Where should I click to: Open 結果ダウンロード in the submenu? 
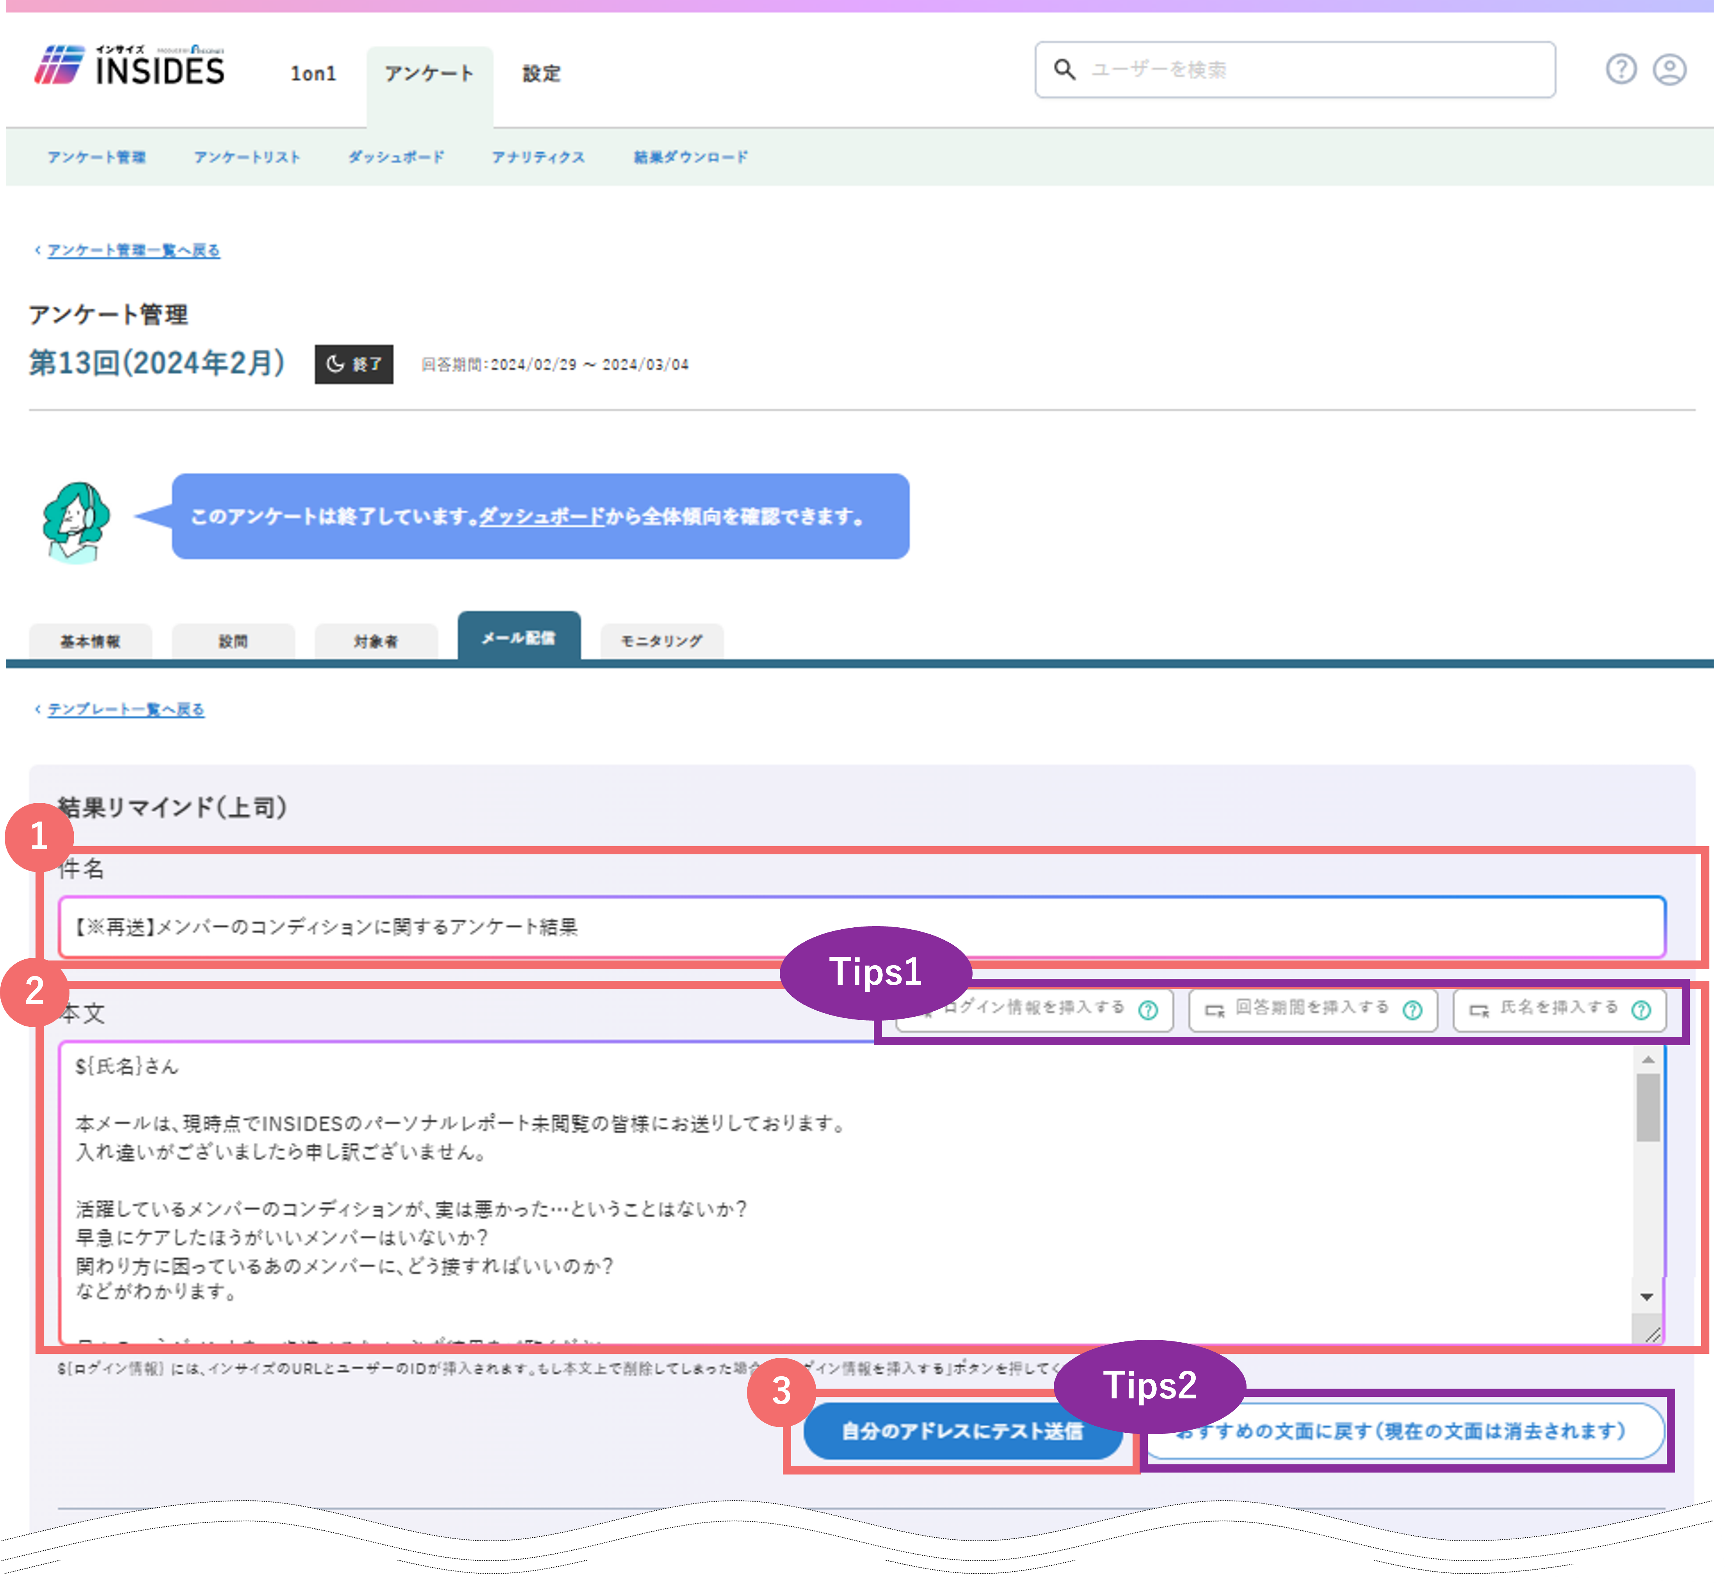[690, 158]
